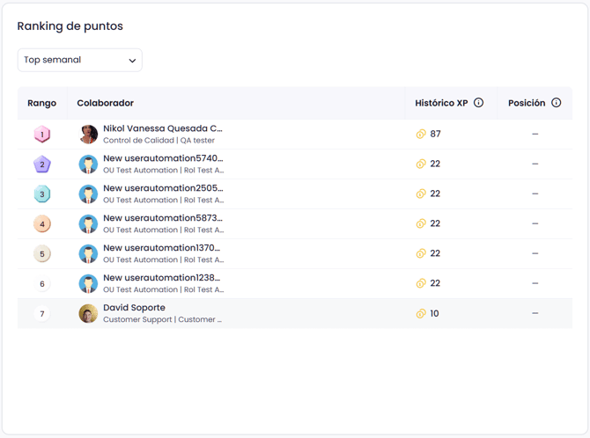
Task: Click the rank 7 badge
Action: tap(42, 314)
